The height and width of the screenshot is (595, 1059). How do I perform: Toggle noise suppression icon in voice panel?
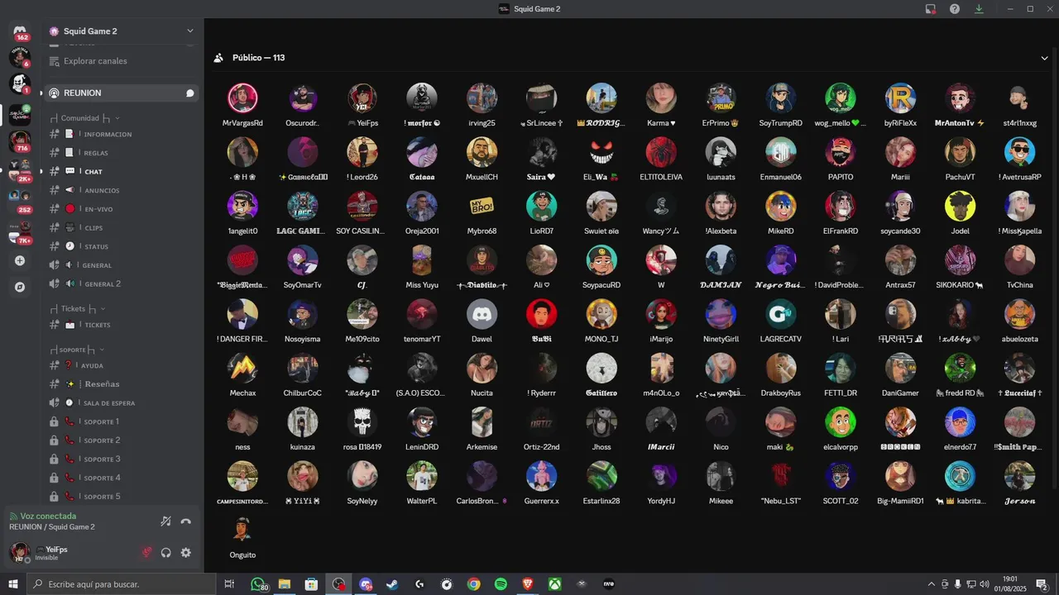pyautogui.click(x=165, y=521)
